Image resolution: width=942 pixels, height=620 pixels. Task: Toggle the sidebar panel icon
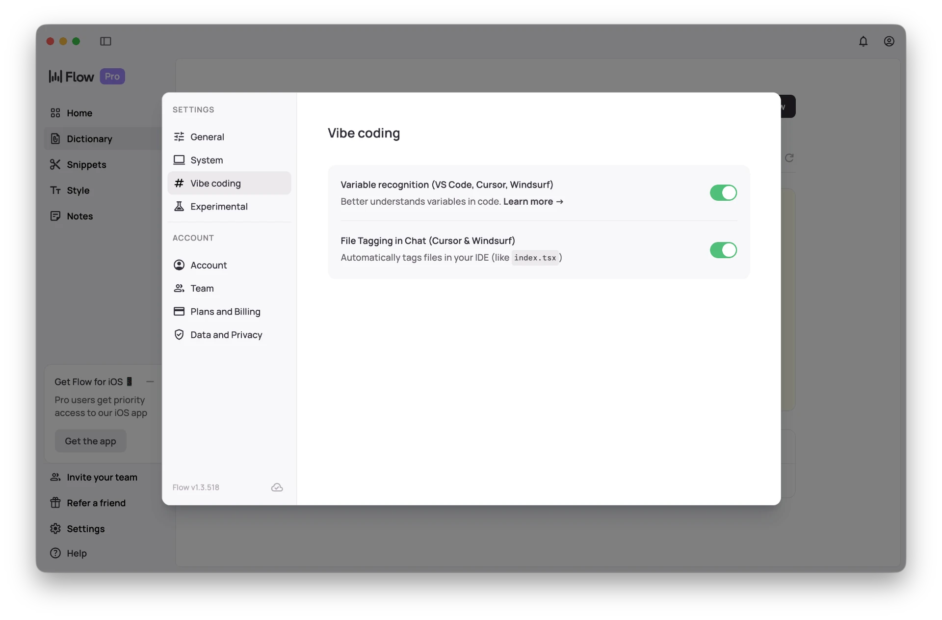(x=105, y=41)
